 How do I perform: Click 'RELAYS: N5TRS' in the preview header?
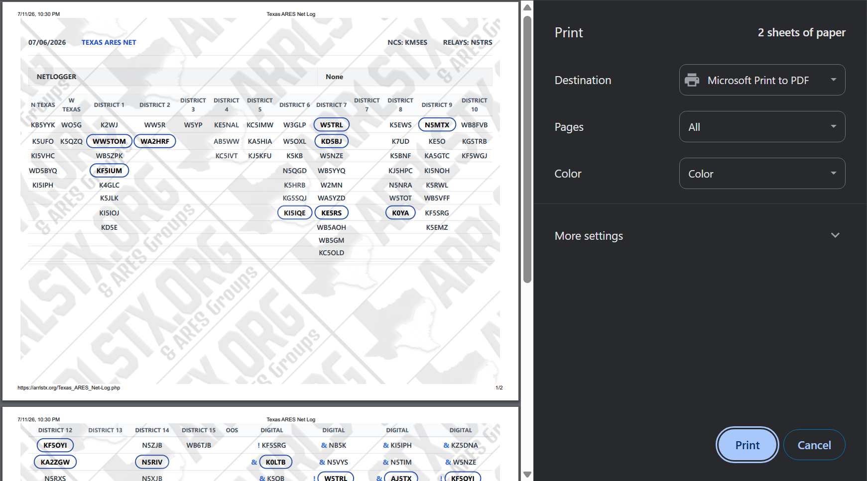point(468,42)
